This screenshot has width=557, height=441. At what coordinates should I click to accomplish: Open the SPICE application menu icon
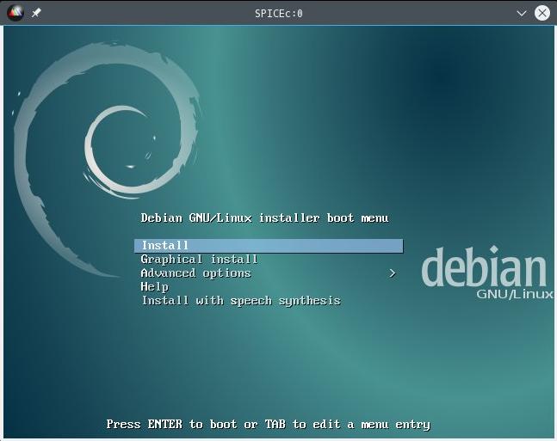click(15, 14)
